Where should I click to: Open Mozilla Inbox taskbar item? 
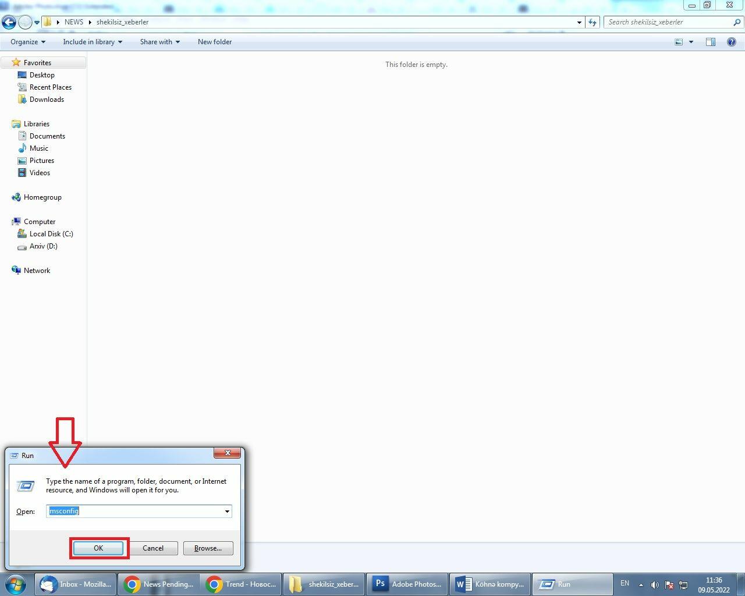click(x=76, y=584)
